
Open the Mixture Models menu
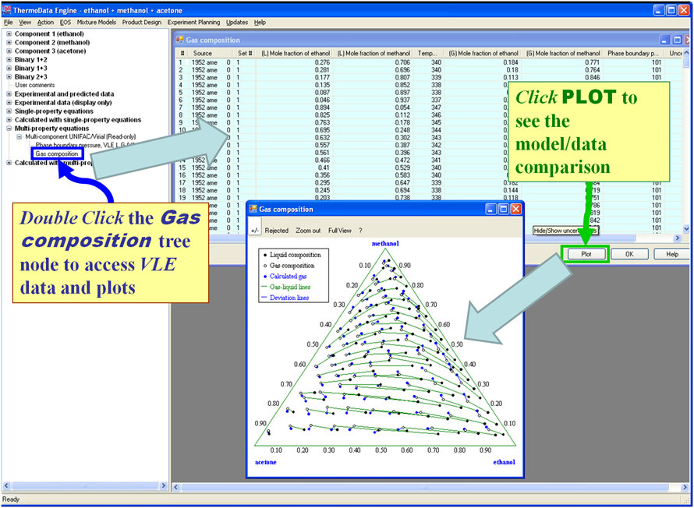(x=96, y=22)
